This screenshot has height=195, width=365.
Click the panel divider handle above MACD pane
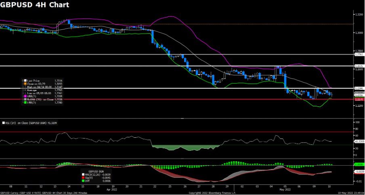click(x=182, y=158)
